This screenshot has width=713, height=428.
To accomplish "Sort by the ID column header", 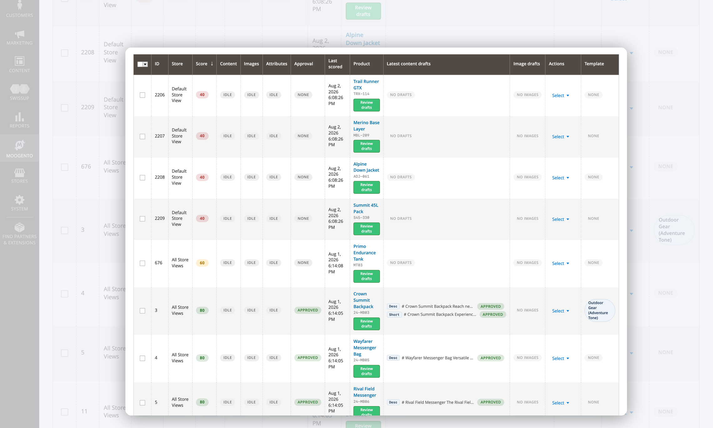I will point(160,64).
